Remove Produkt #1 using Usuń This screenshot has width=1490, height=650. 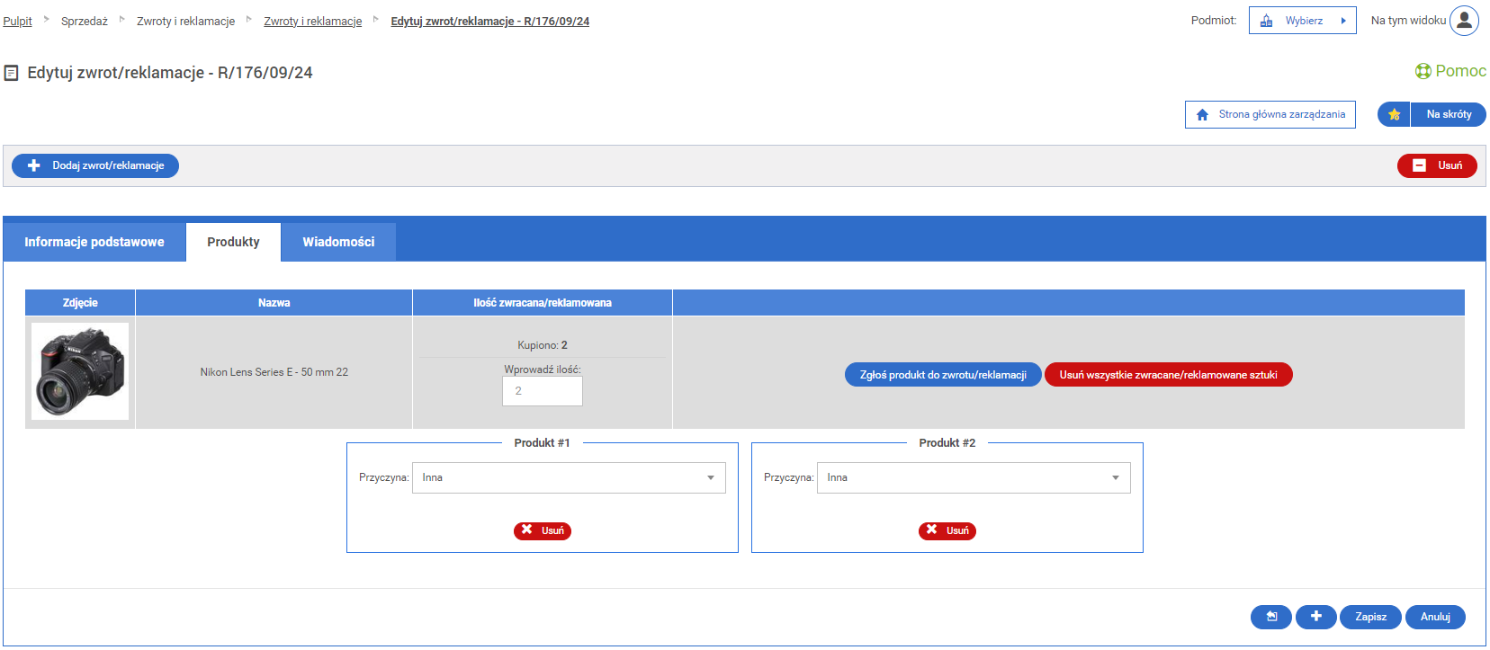point(543,530)
